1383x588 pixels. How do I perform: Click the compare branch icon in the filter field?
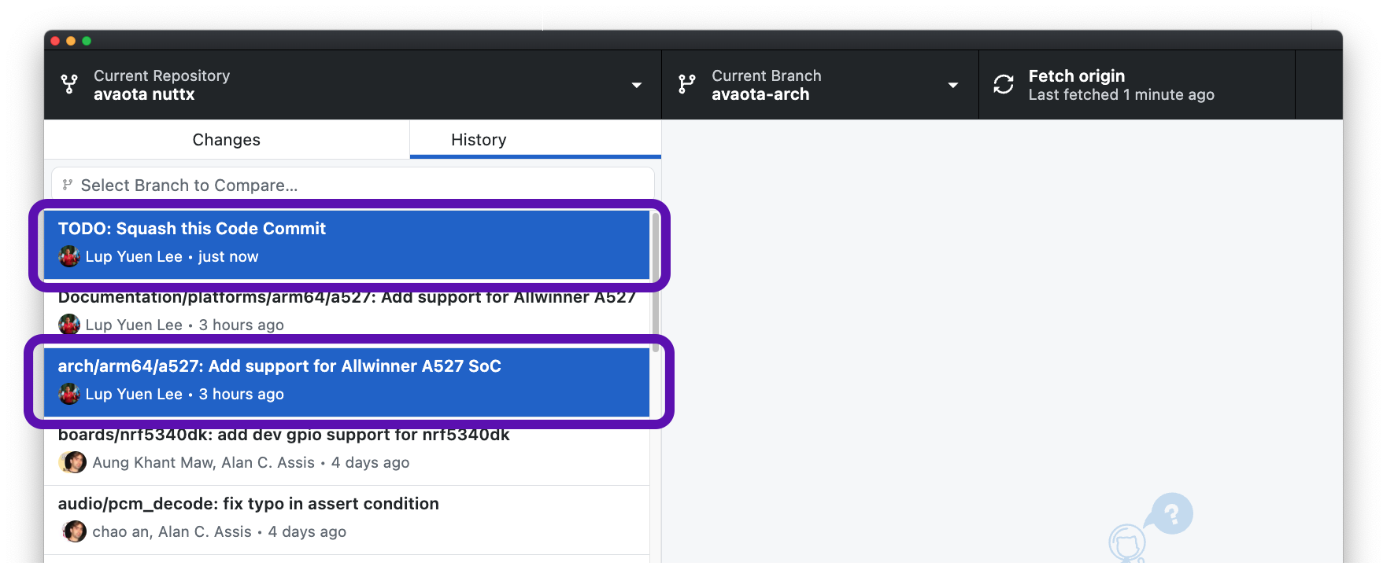coord(67,184)
